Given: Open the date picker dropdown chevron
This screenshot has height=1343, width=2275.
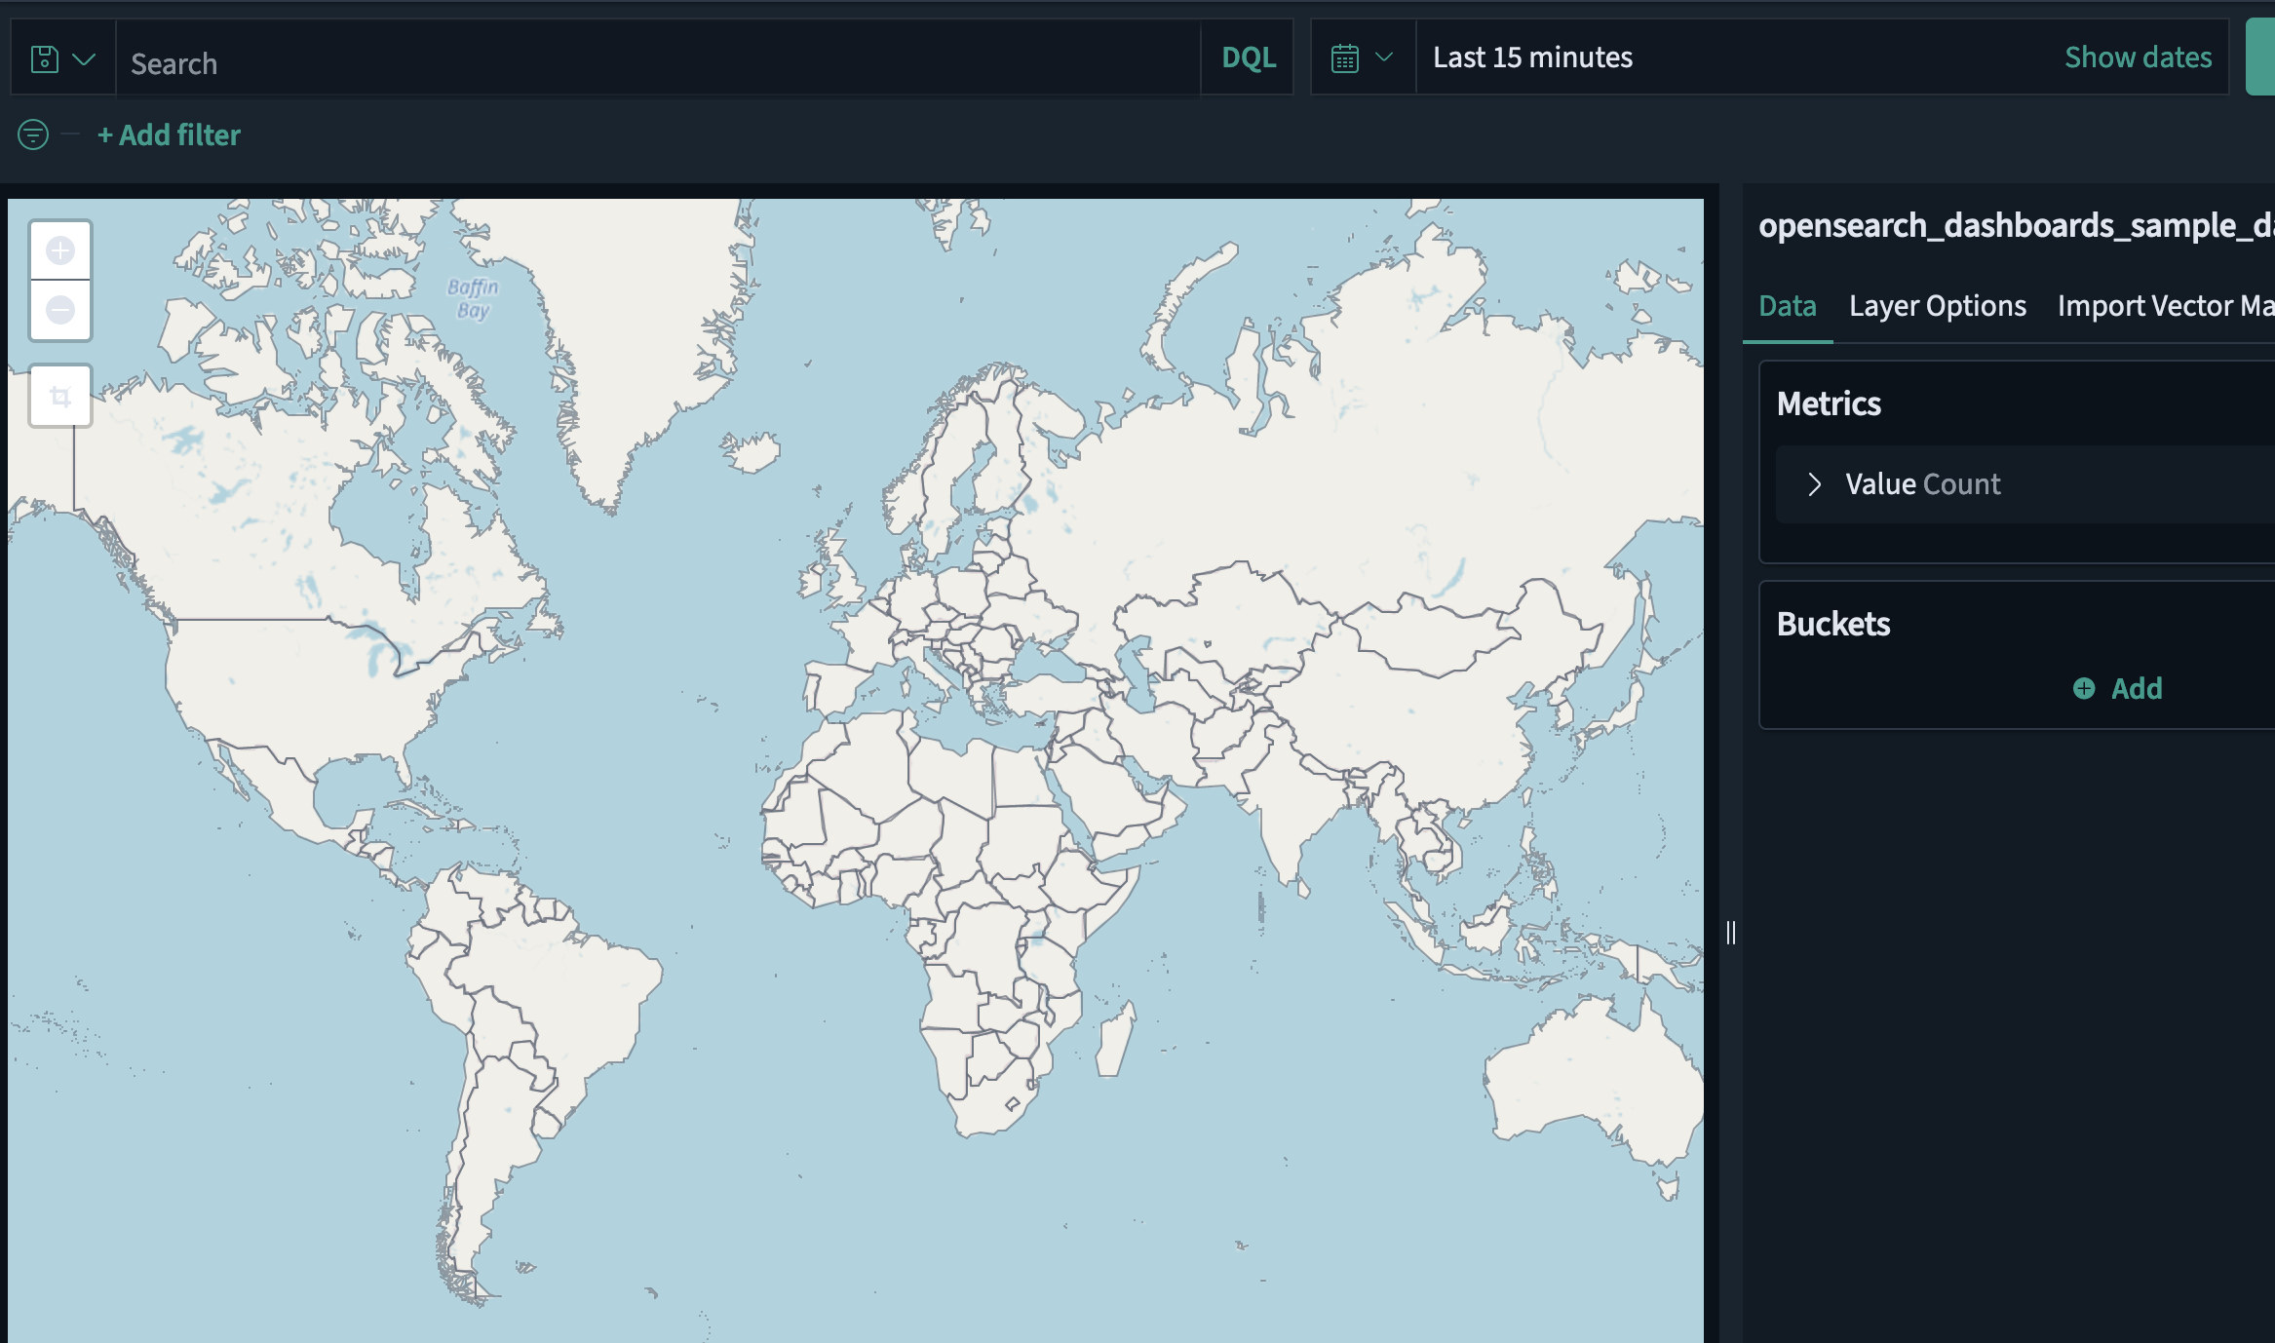Looking at the screenshot, I should pyautogui.click(x=1383, y=57).
